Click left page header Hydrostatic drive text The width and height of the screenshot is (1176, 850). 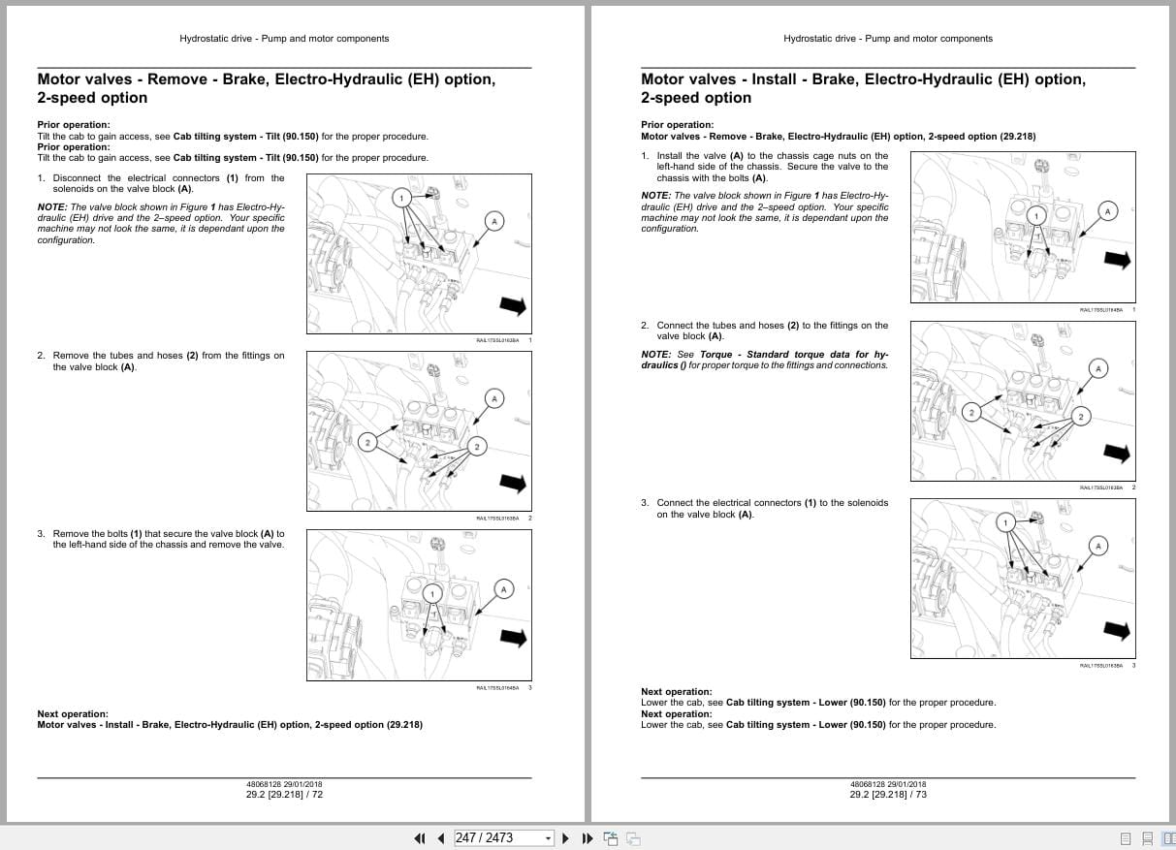[x=284, y=39]
